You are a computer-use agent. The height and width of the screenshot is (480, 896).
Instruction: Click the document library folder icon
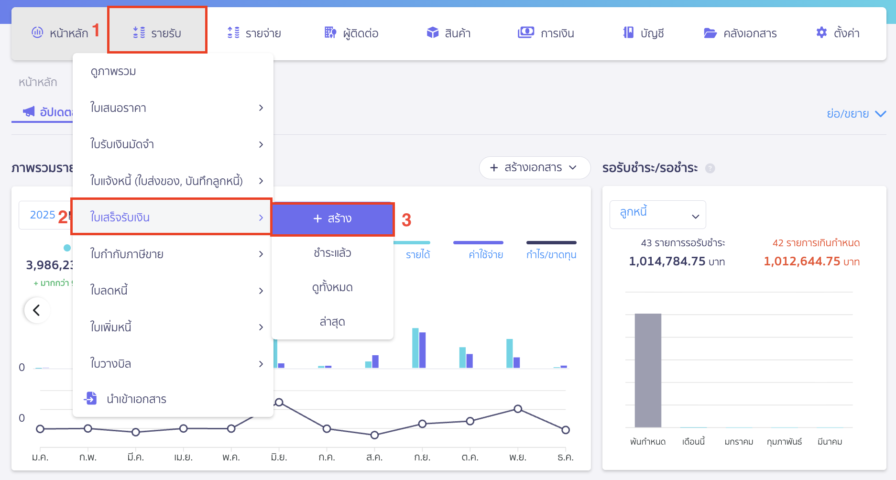(710, 33)
